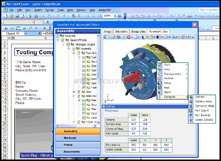Click the help question mark icon in SpinFire toolbar
This screenshot has height=161, width=221.
pyautogui.click(x=124, y=37)
